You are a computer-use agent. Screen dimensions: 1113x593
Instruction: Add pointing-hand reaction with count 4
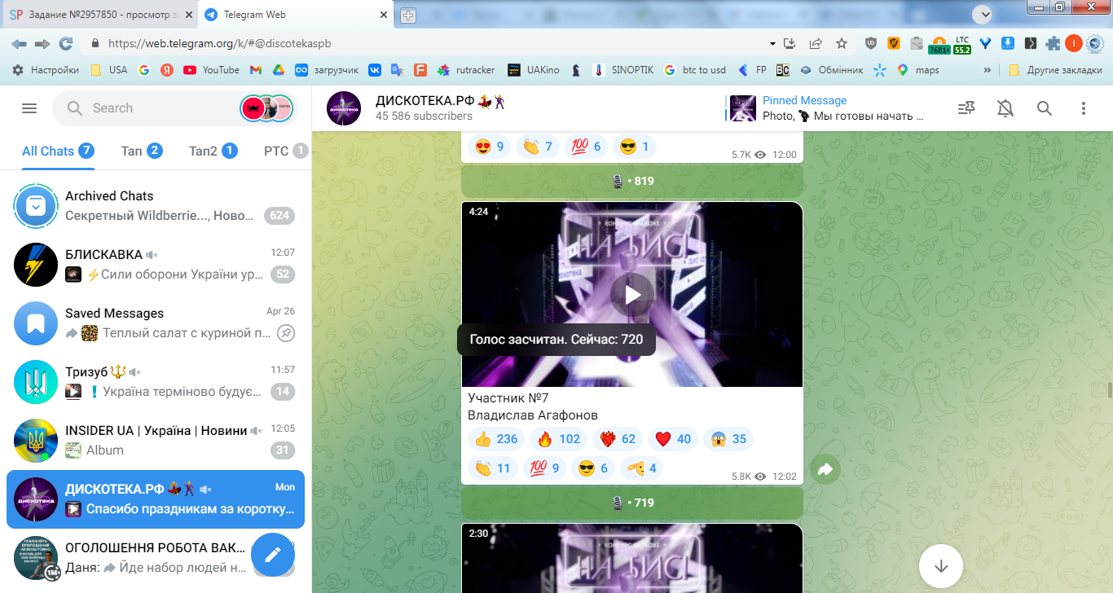tap(642, 468)
